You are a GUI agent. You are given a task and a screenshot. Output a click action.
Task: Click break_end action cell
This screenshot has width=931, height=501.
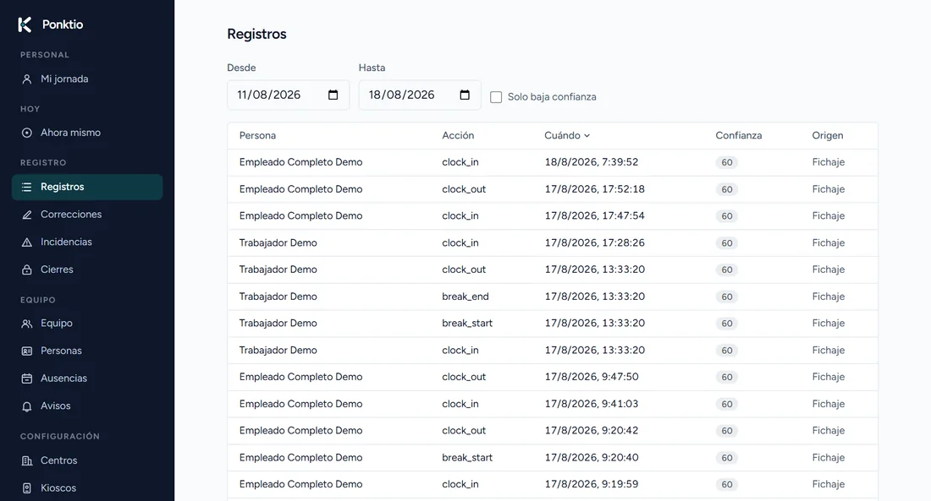tap(465, 297)
